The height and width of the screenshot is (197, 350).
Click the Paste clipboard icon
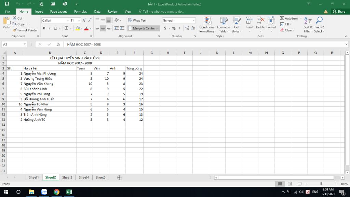pos(6,21)
